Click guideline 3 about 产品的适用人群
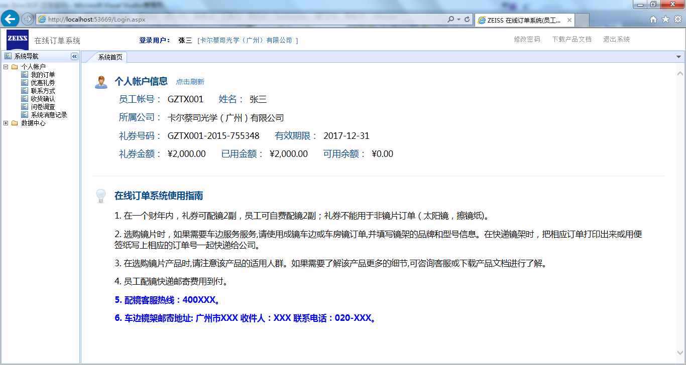The height and width of the screenshot is (365, 686). coord(330,263)
